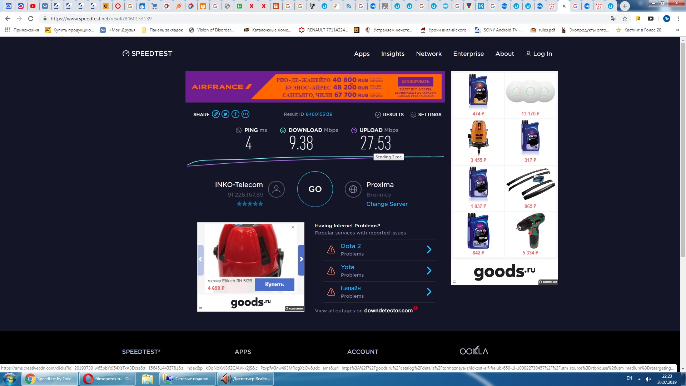The width and height of the screenshot is (686, 386).
Task: Open the Yota problems link
Action: point(347,267)
